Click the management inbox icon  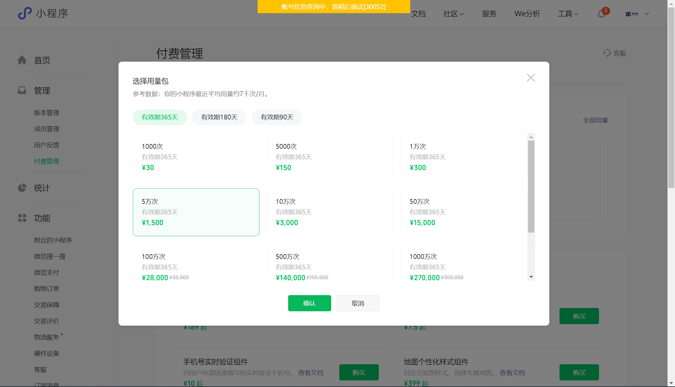(22, 90)
